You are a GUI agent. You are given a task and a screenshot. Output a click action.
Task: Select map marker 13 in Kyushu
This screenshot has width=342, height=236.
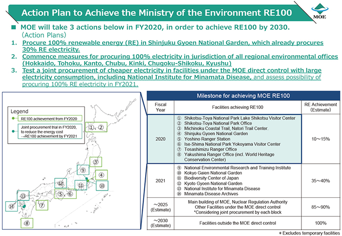click(23, 195)
